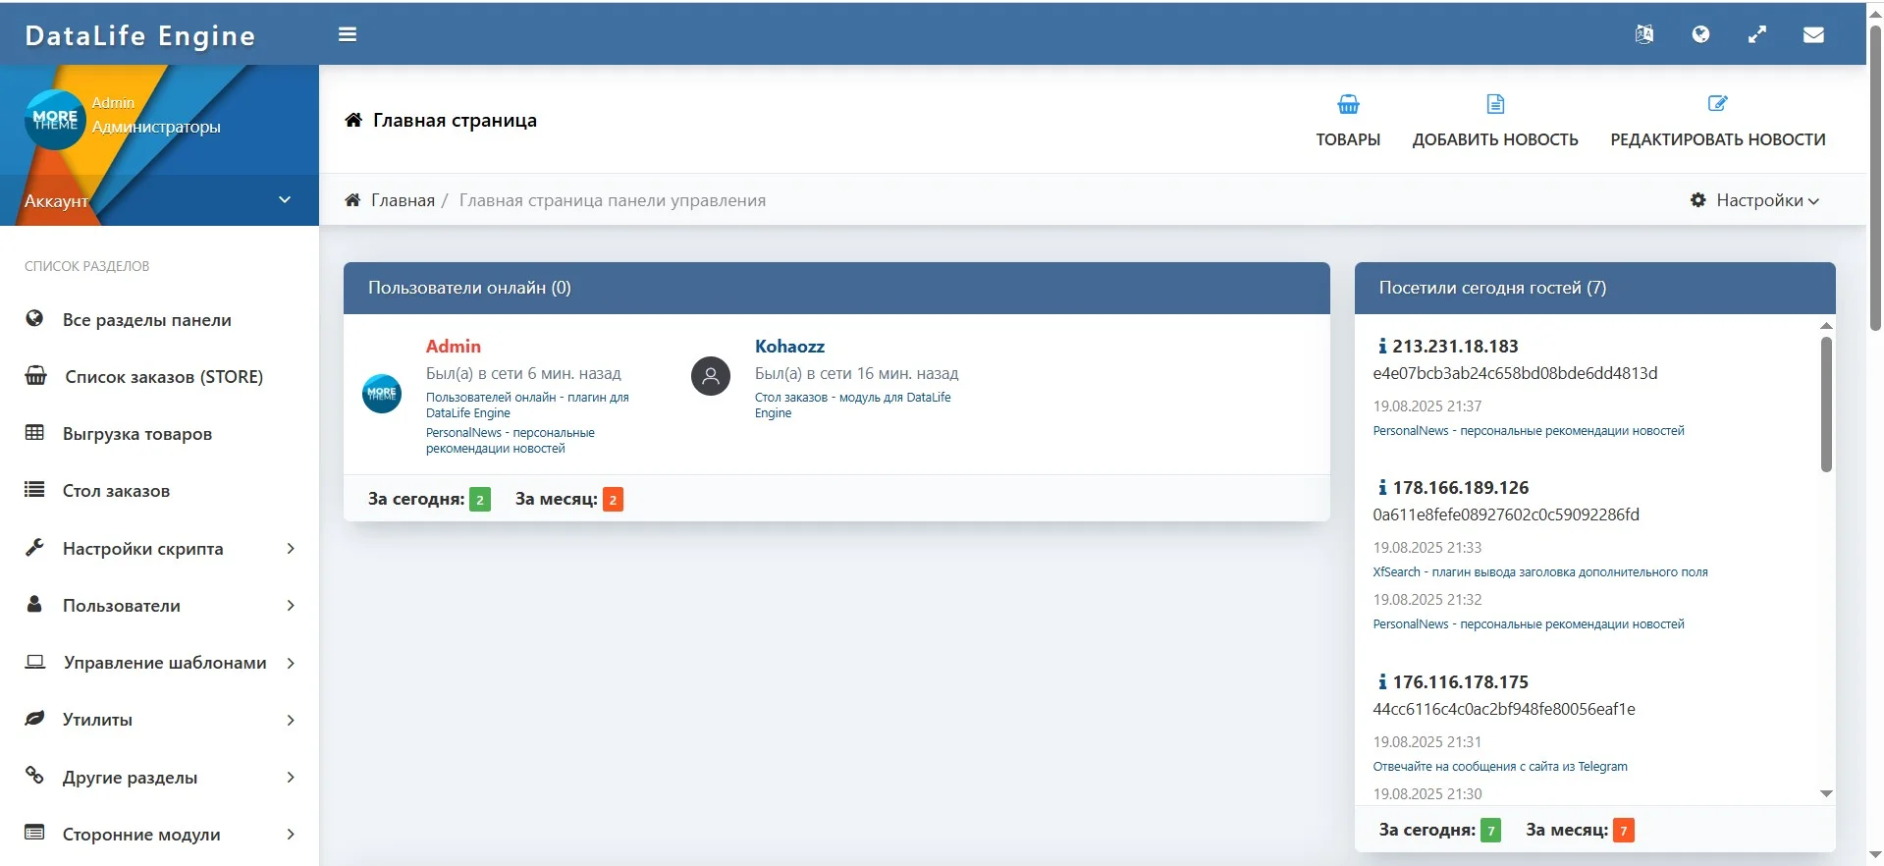Screen dimensions: 1884x866
Task: Click the laptop icon for Управление шаблонами
Action: pos(35,661)
